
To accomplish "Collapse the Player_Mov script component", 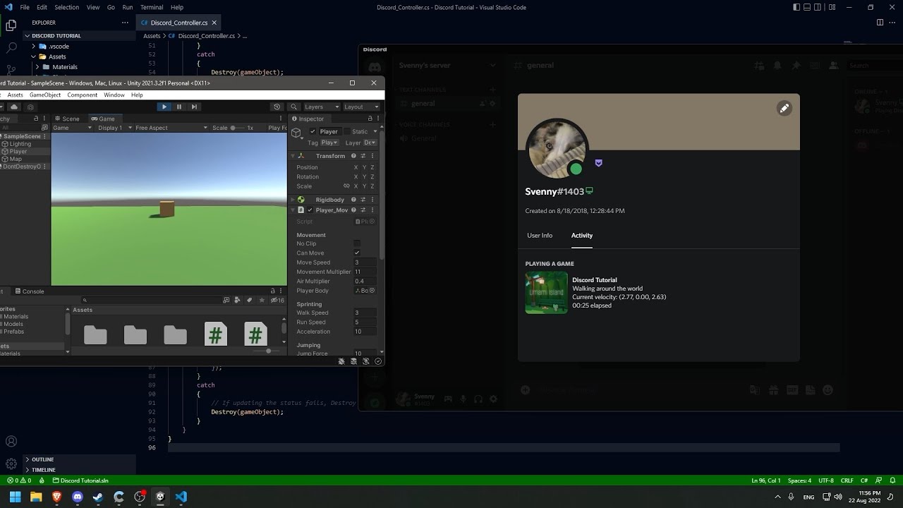I will (293, 210).
